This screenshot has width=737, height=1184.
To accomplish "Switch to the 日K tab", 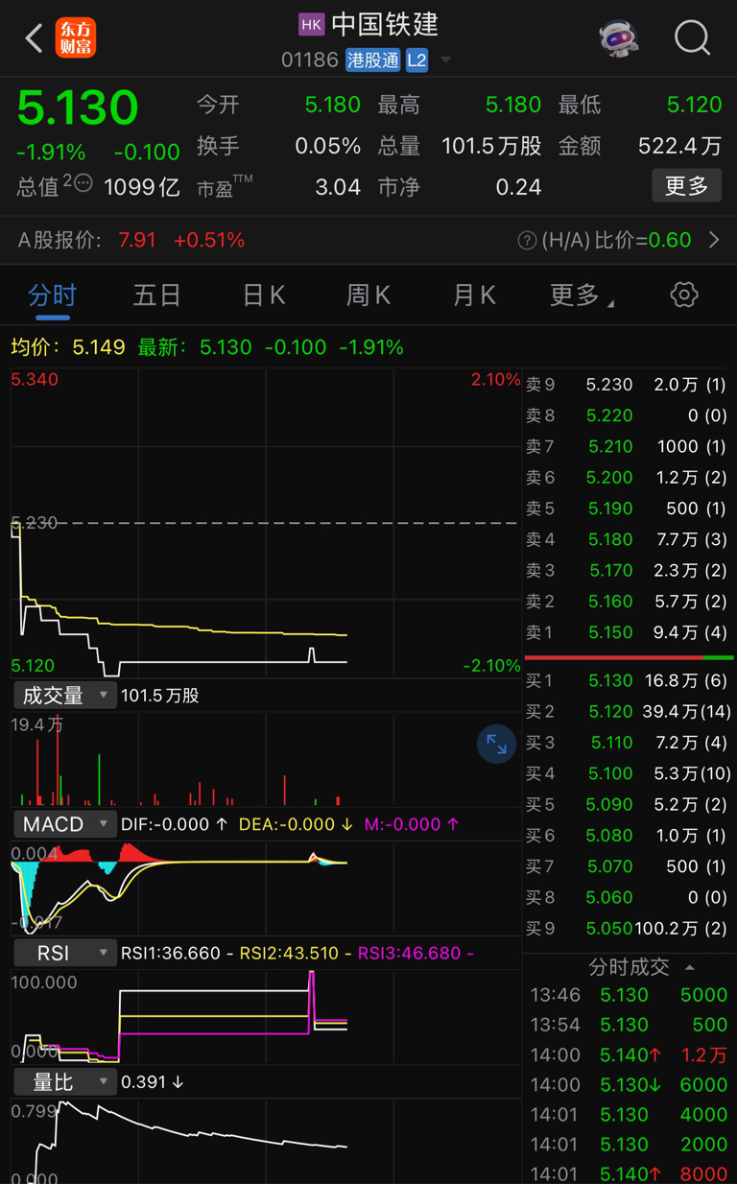I will 264,296.
